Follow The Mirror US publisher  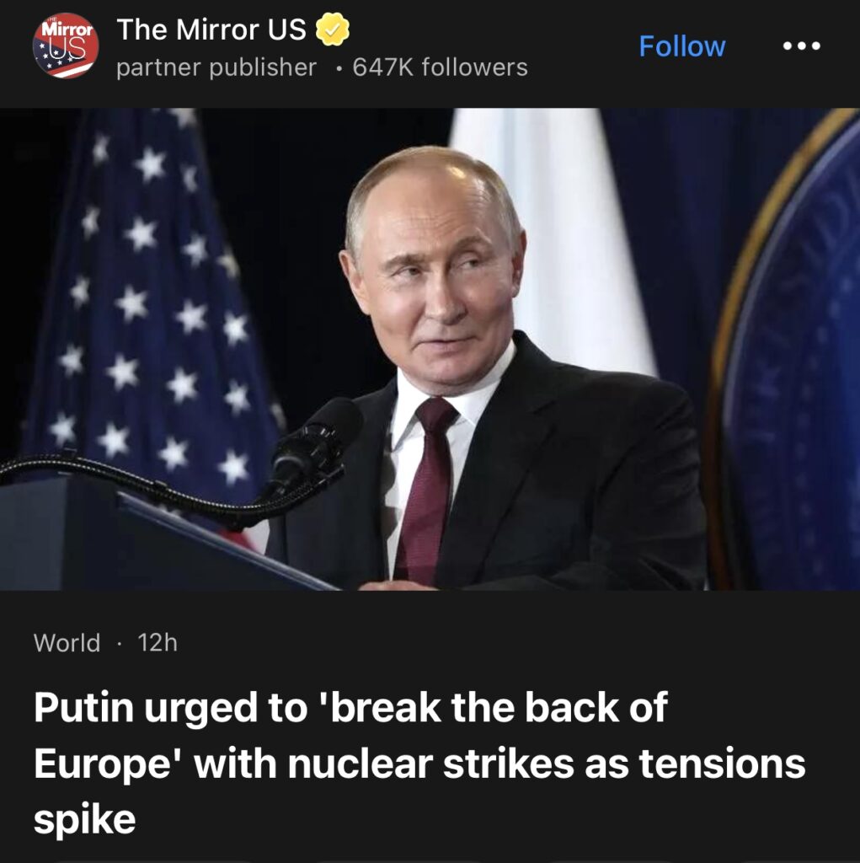(681, 46)
